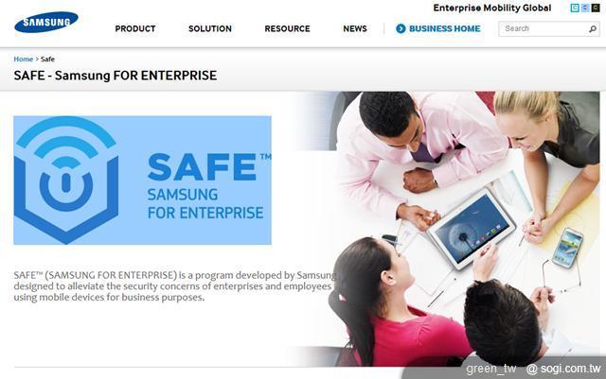Select the light blue square icon at top right

(585, 8)
